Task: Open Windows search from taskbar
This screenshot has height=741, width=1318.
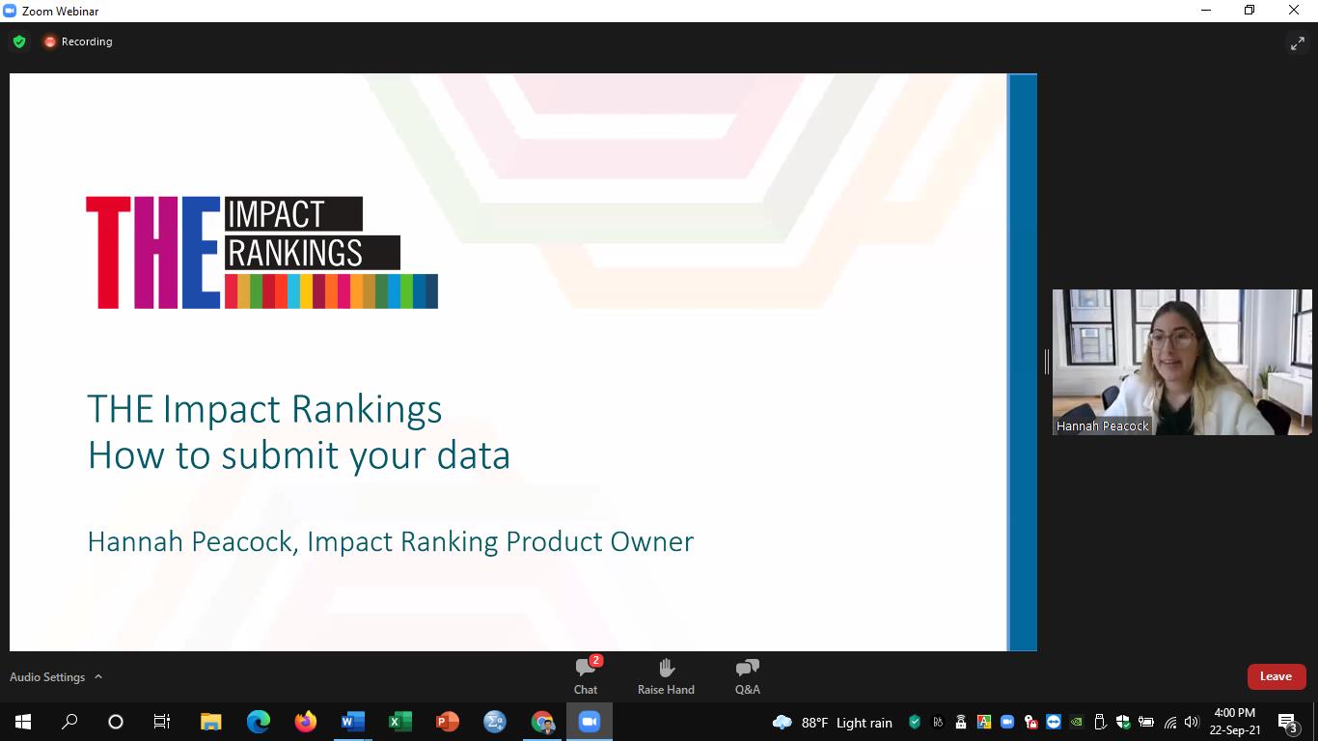Action: click(x=69, y=722)
